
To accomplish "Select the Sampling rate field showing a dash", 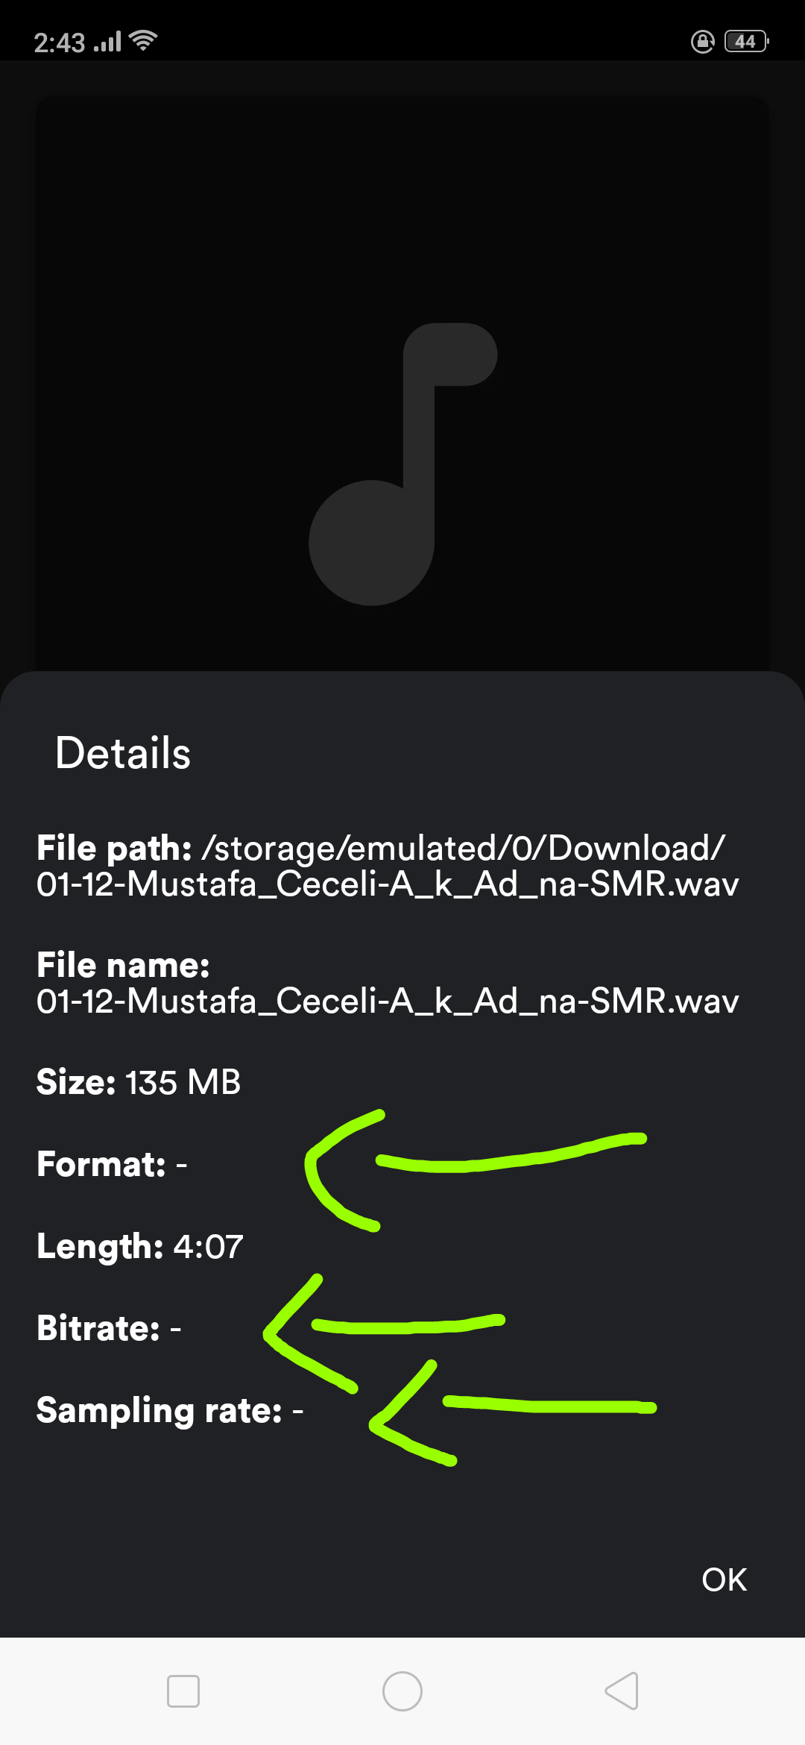I will [168, 1410].
